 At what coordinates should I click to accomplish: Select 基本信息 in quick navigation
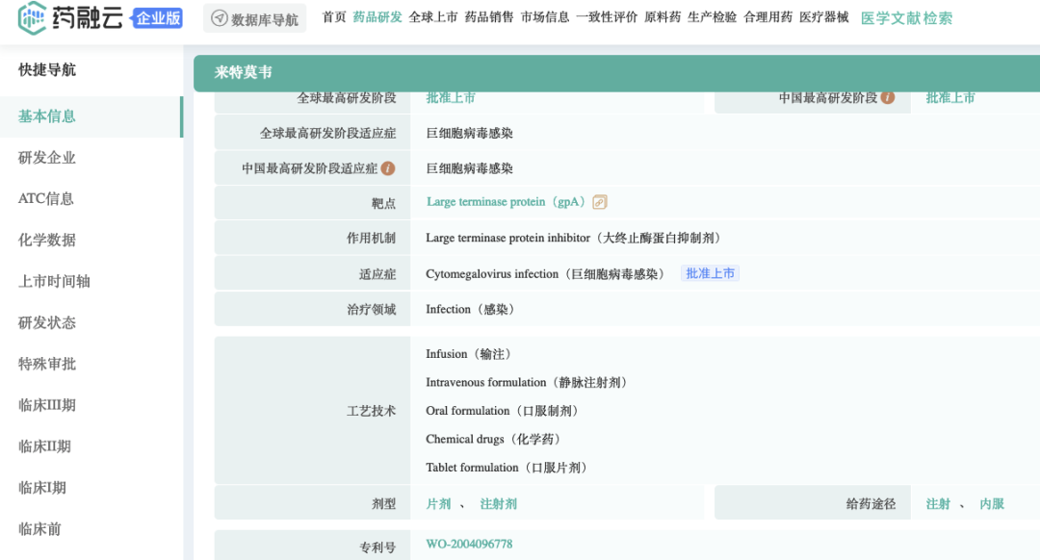pos(91,116)
